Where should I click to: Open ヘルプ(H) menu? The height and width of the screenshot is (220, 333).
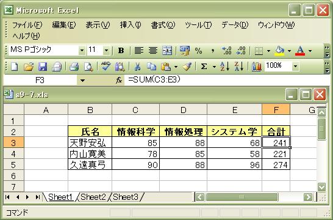(26, 35)
